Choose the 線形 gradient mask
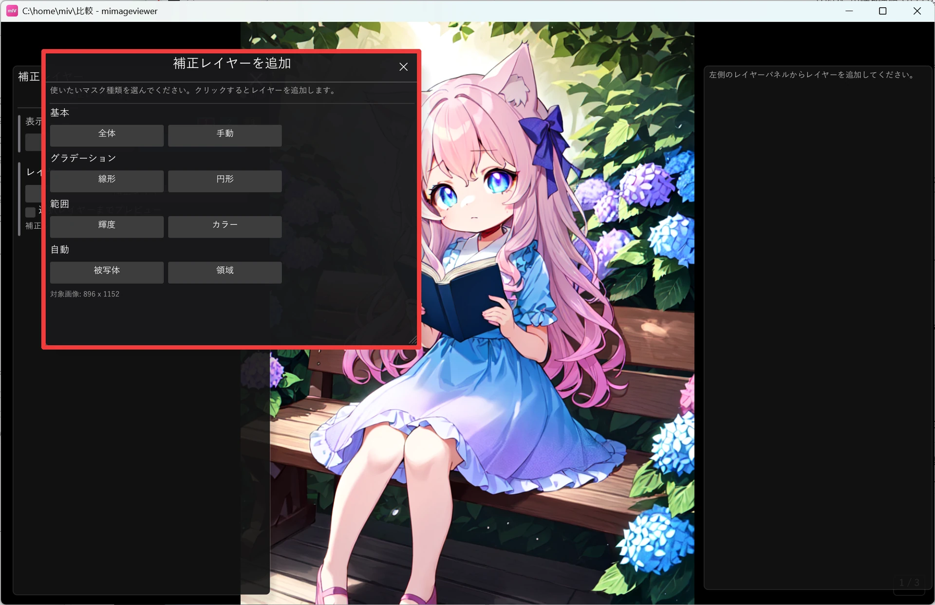The image size is (935, 605). click(x=107, y=181)
